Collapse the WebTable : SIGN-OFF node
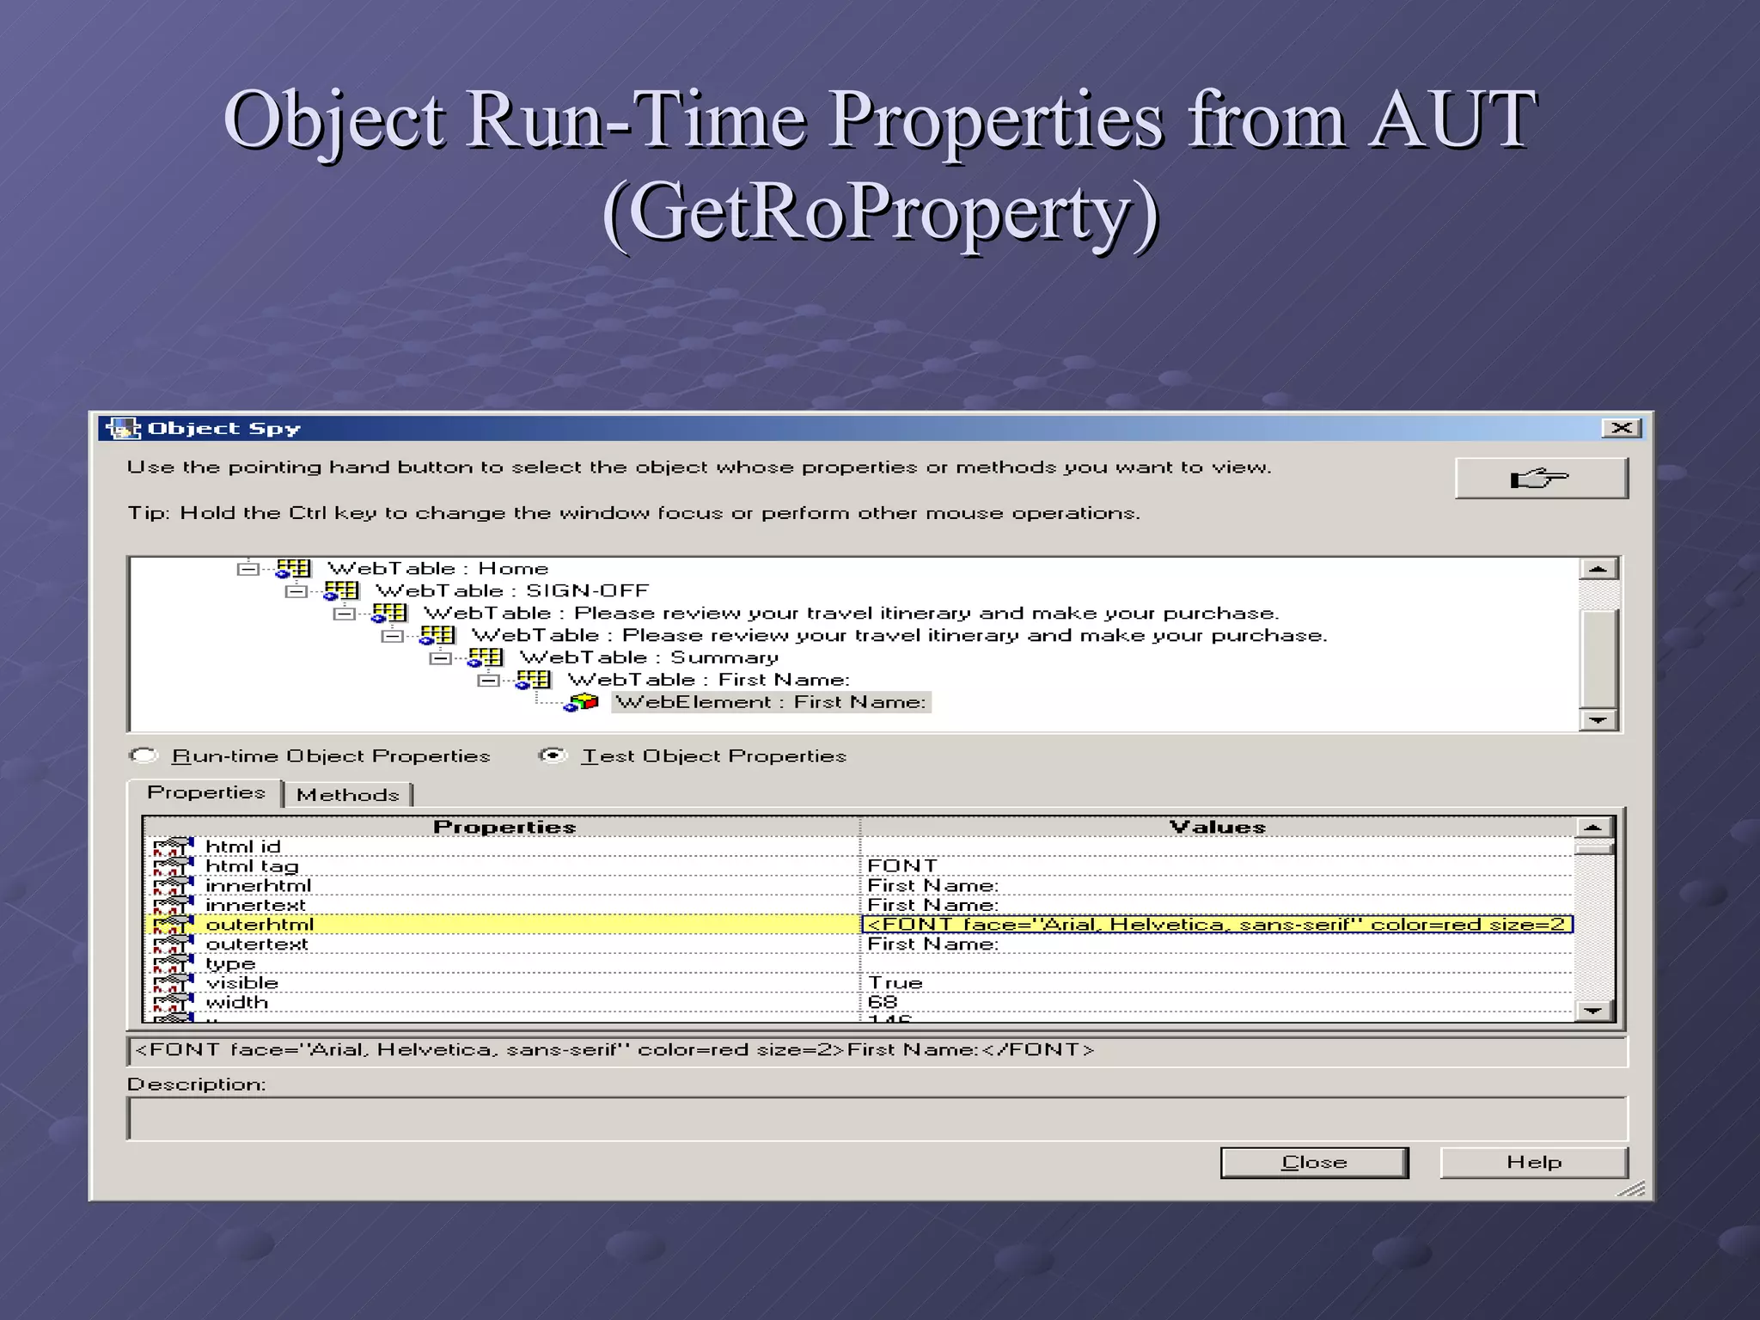 pos(296,591)
